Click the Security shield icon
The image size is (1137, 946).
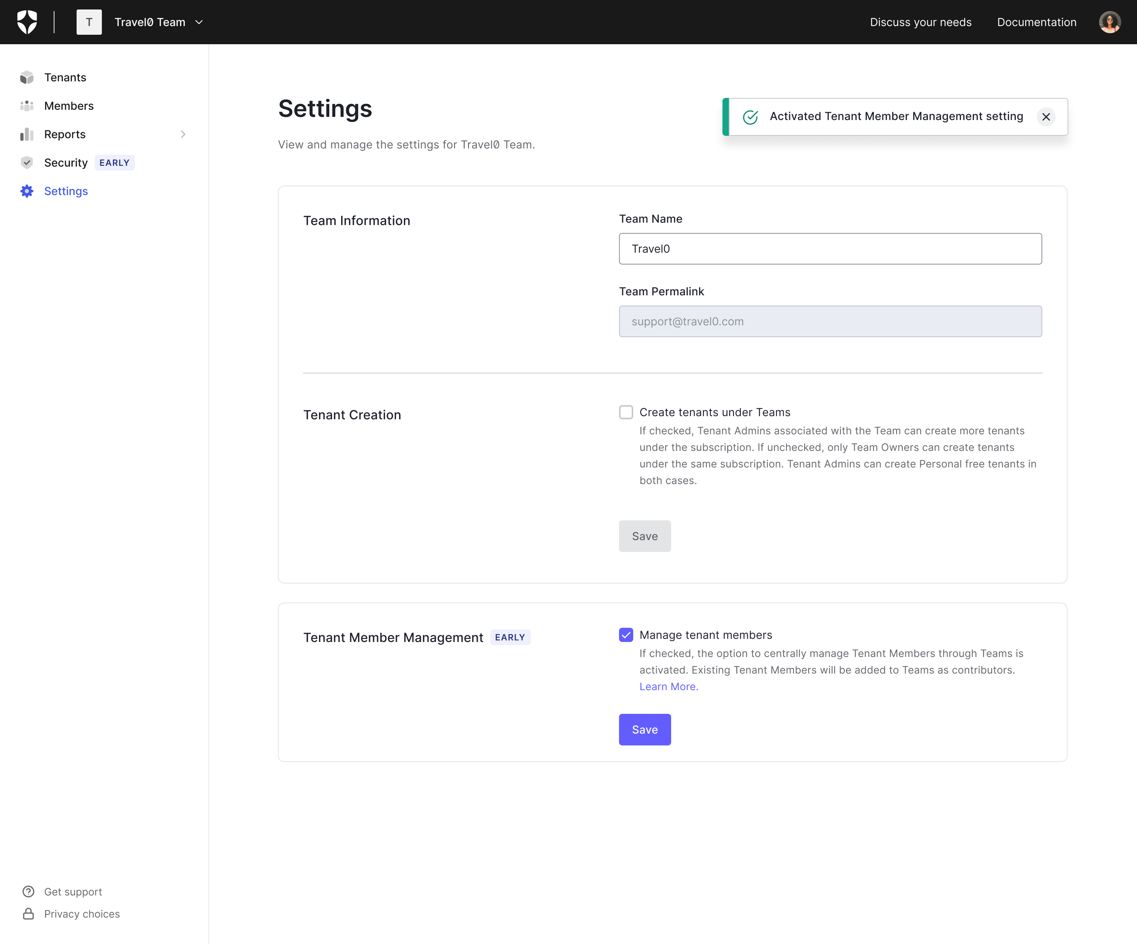26,163
